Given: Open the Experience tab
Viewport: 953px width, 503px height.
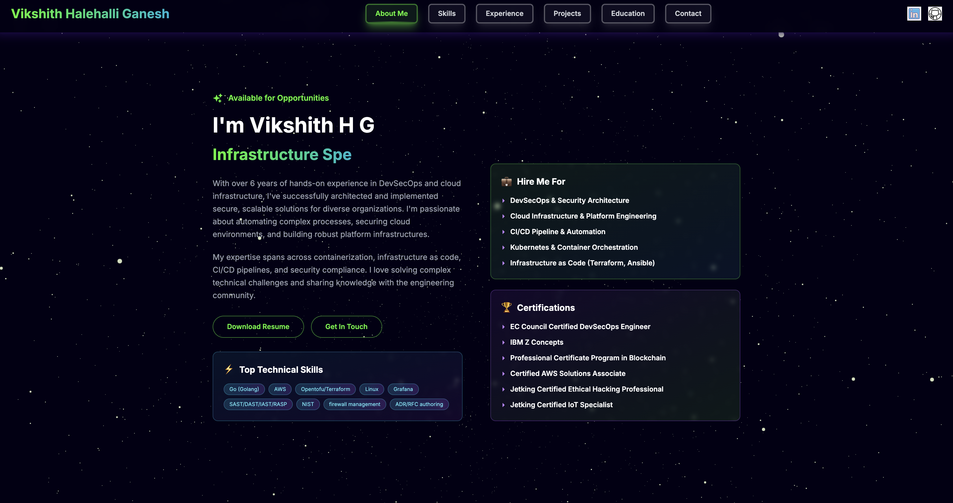Looking at the screenshot, I should [504, 13].
